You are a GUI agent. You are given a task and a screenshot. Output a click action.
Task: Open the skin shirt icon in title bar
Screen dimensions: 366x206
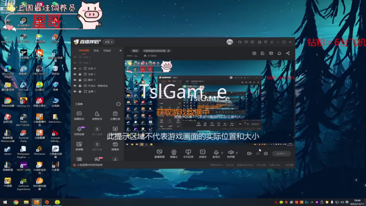[266, 42]
